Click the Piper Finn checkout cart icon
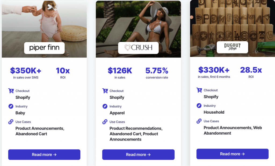Image resolution: width=275 pixels, height=166 pixels. [11, 91]
